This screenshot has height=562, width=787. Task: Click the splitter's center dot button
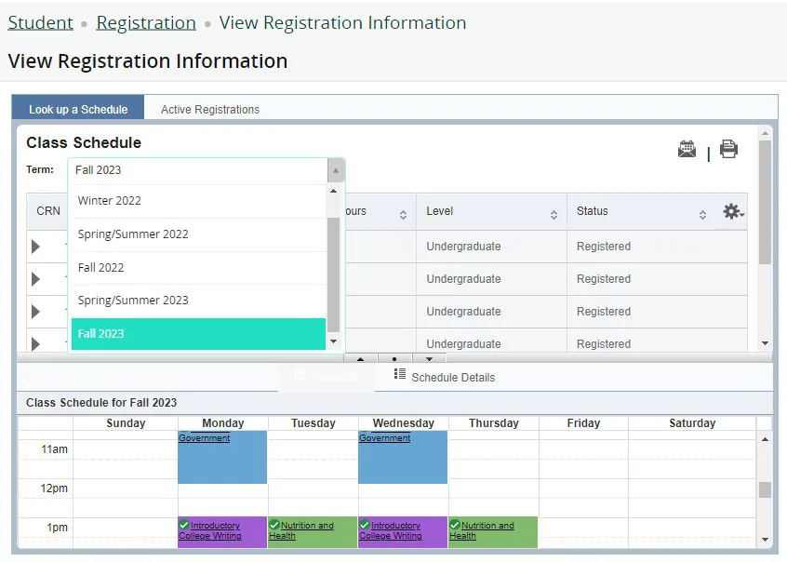click(x=394, y=358)
